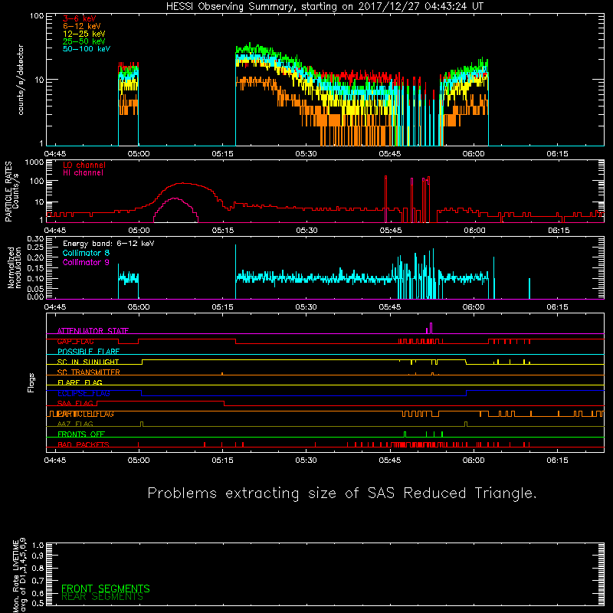Select the Collimator 9 legend label
This screenshot has height=613, width=613.
[x=86, y=262]
